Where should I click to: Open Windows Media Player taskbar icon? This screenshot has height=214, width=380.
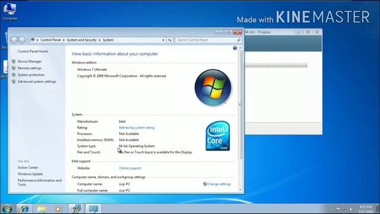tap(58, 209)
